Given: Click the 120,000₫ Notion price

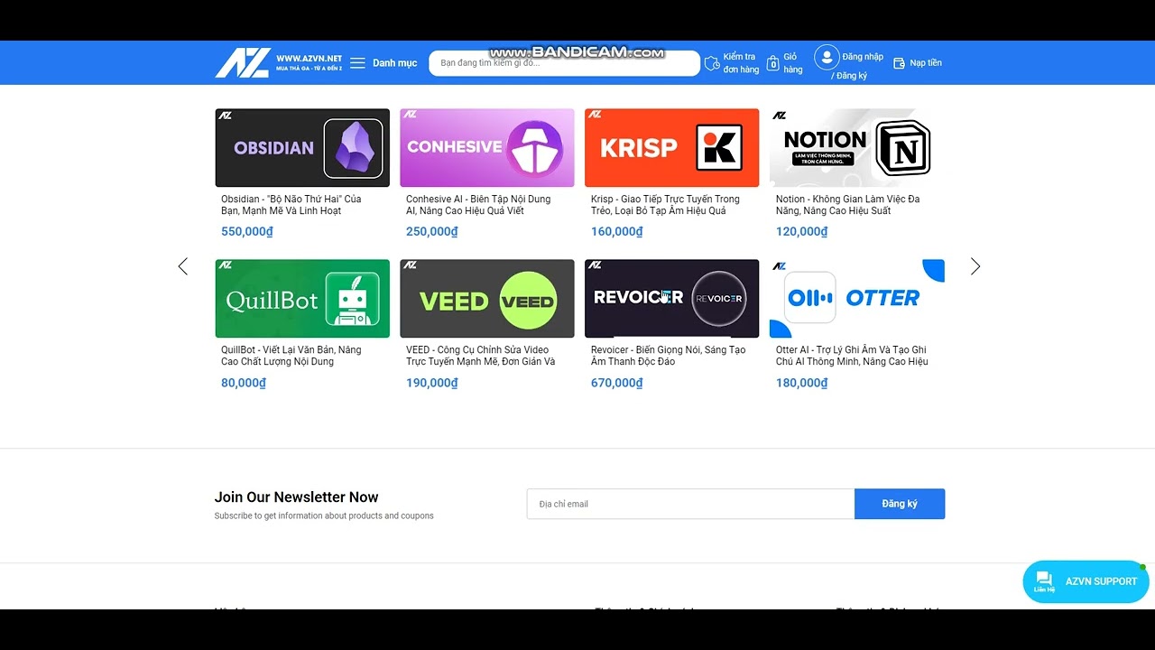Looking at the screenshot, I should click(x=802, y=232).
